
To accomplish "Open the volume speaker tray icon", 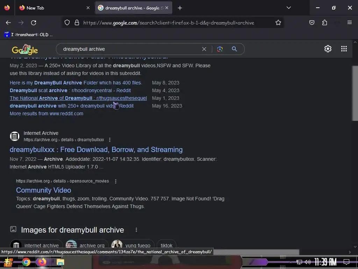I will 308,262.
